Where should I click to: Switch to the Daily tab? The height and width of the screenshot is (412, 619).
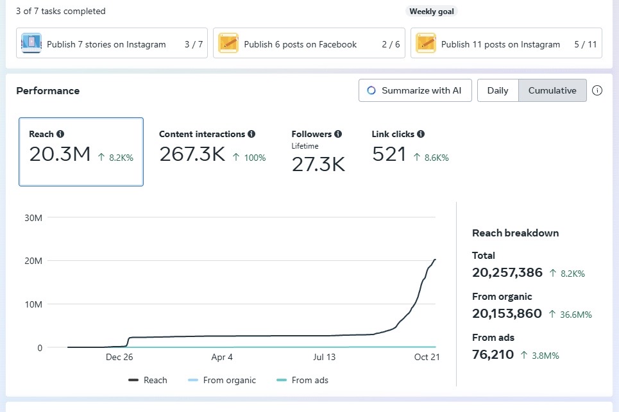pos(498,90)
